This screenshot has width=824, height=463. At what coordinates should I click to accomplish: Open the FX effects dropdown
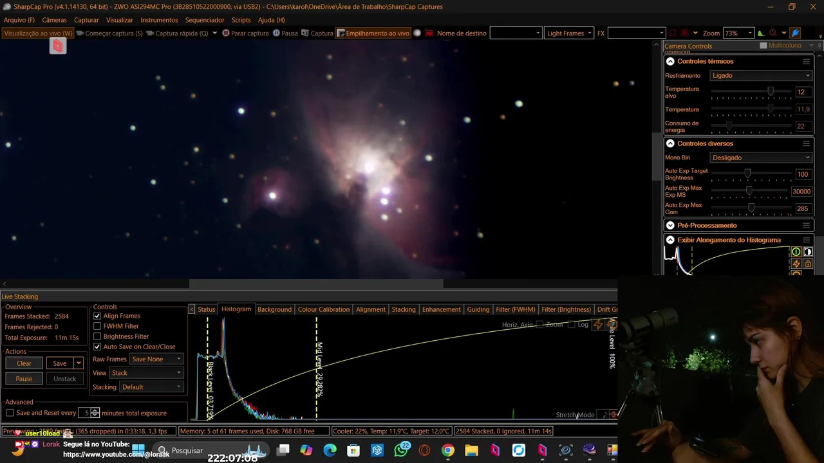pos(636,33)
